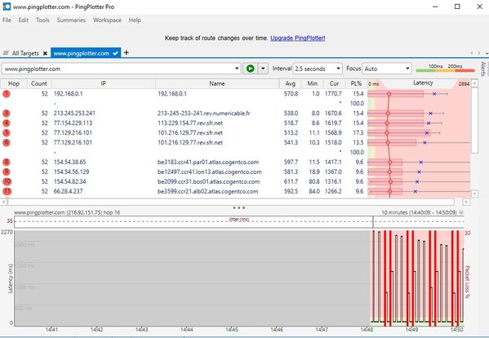Select hop 9 red marker

click(x=7, y=171)
